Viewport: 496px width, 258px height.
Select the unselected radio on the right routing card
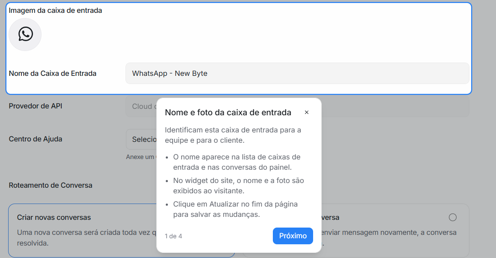pyautogui.click(x=453, y=217)
